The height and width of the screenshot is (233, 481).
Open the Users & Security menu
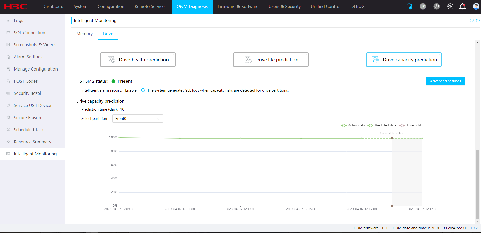[285, 6]
